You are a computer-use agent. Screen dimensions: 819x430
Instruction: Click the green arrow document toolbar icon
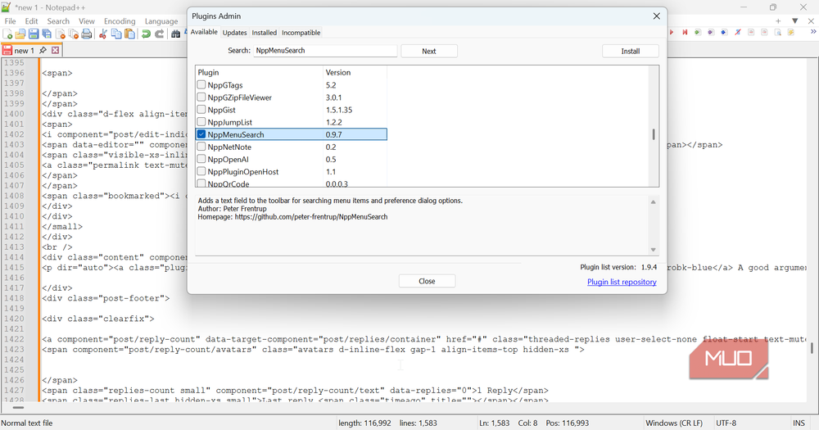tap(698, 33)
